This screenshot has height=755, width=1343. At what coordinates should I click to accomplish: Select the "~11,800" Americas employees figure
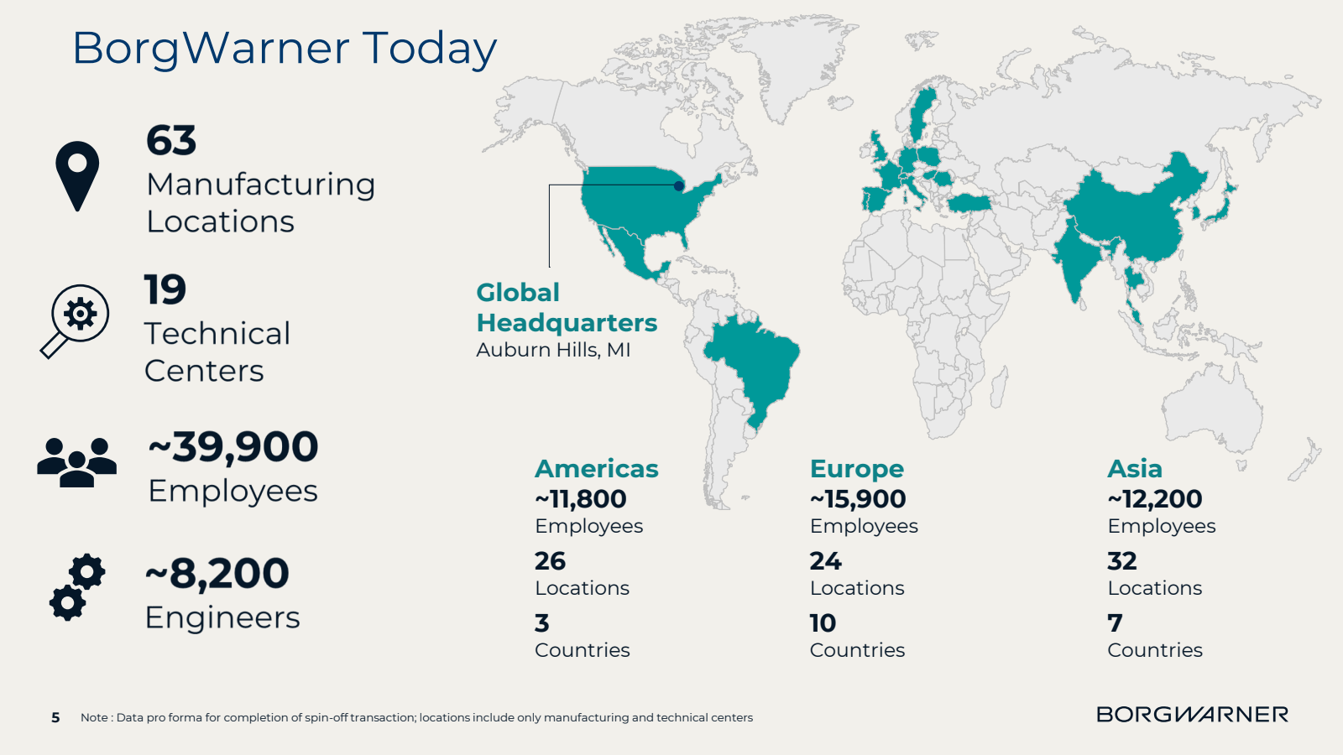[x=581, y=499]
